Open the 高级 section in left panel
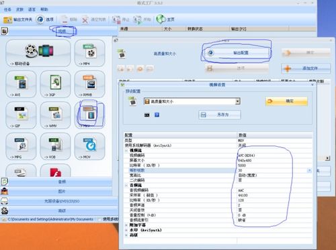 coord(62,210)
